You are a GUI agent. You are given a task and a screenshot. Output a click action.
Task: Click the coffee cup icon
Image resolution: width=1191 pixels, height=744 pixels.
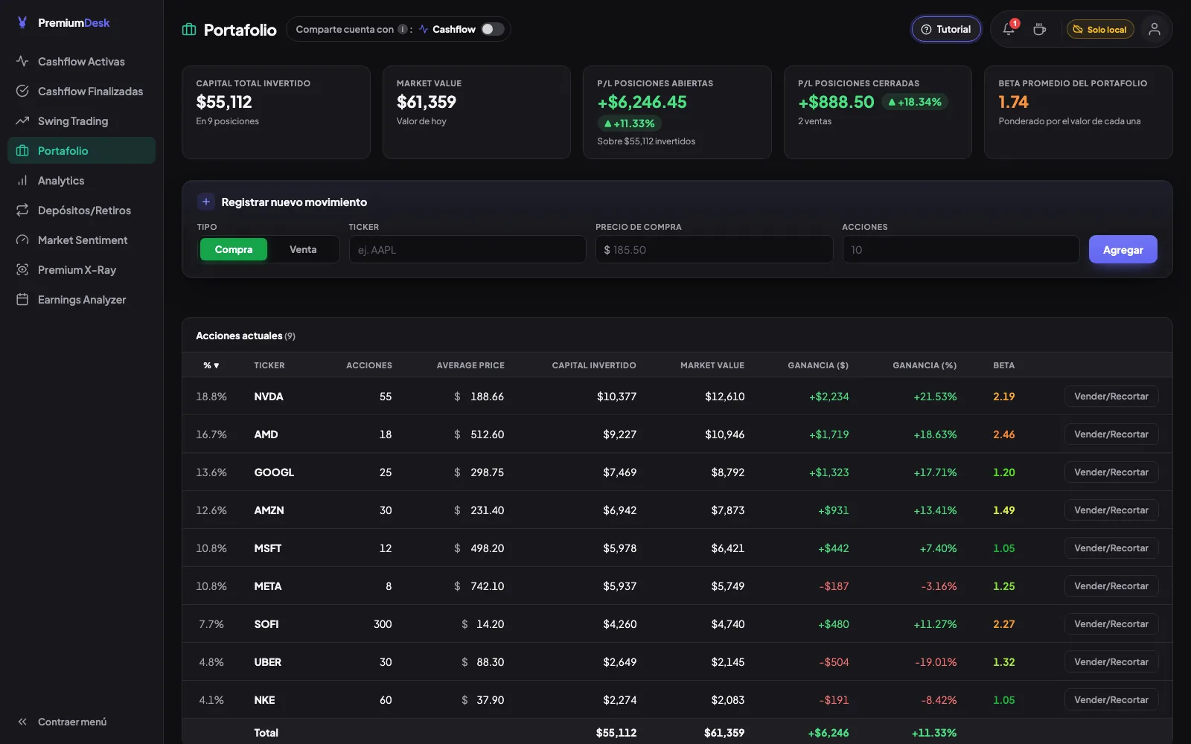click(x=1039, y=29)
